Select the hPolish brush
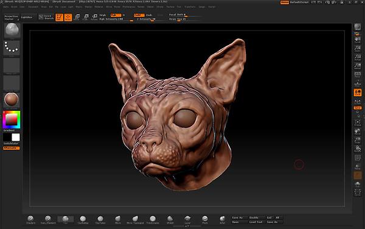This screenshot has width=365, height=229. pos(170,219)
